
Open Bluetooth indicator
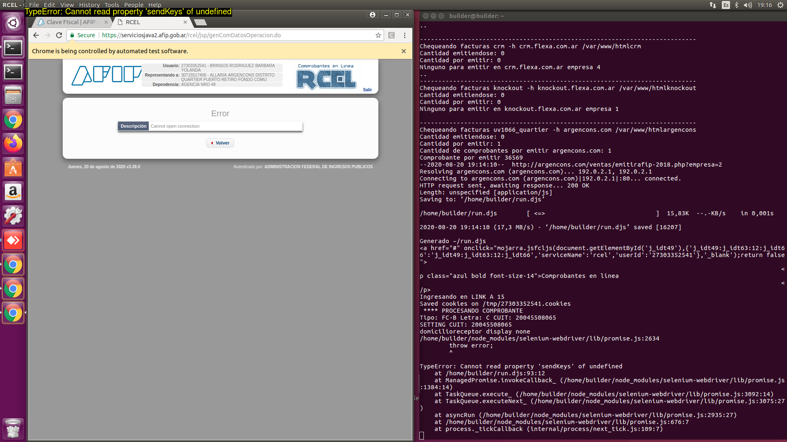[737, 5]
